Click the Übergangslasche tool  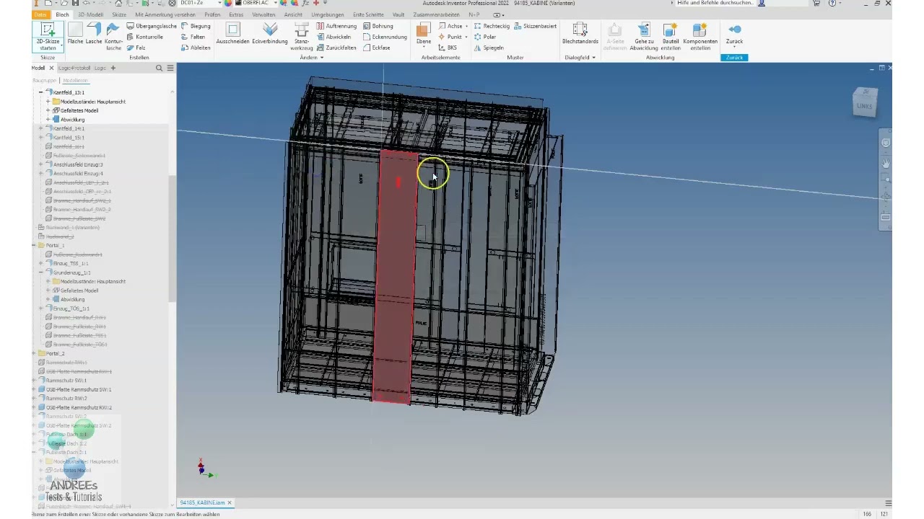click(x=152, y=26)
